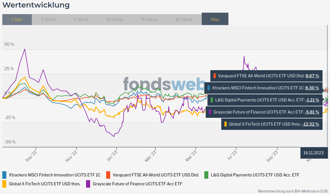Image resolution: width=330 pixels, height=194 pixels.
Task: Toggle Vanguard FTSE All-World legend label
Action: (155, 175)
